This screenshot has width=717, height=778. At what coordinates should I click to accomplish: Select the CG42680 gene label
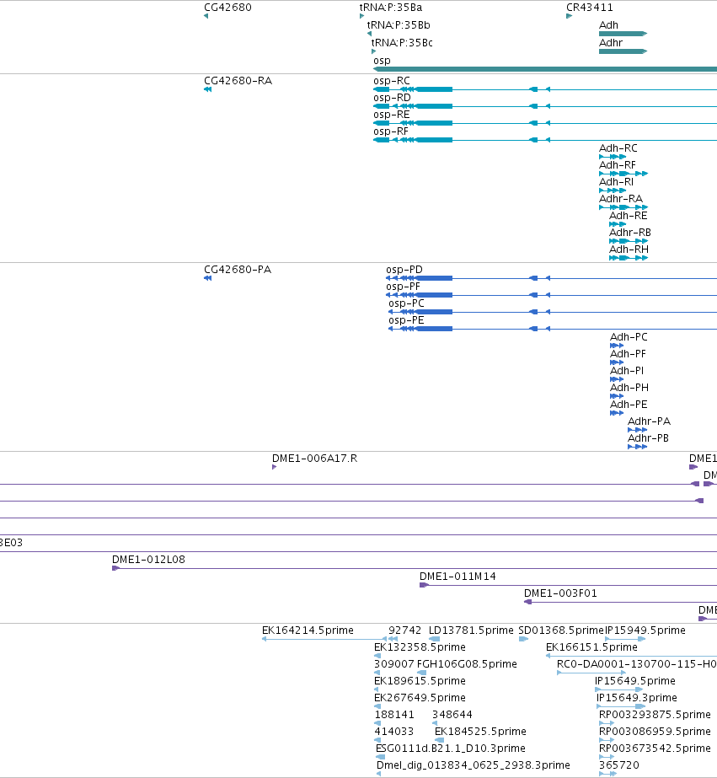227,8
